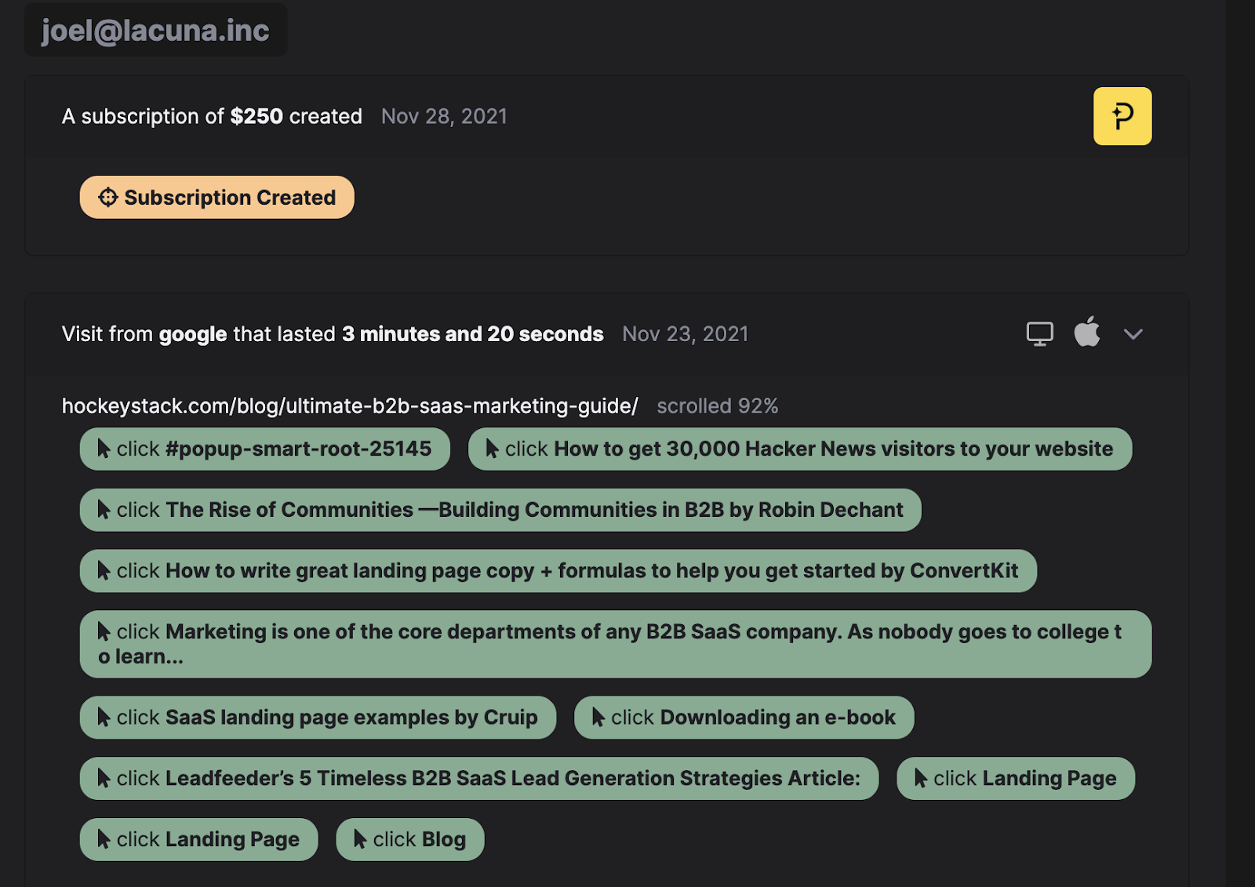Select click #popup-smart-root-25145 event tag
Viewport: 1255px width, 887px height.
pyautogui.click(x=264, y=449)
